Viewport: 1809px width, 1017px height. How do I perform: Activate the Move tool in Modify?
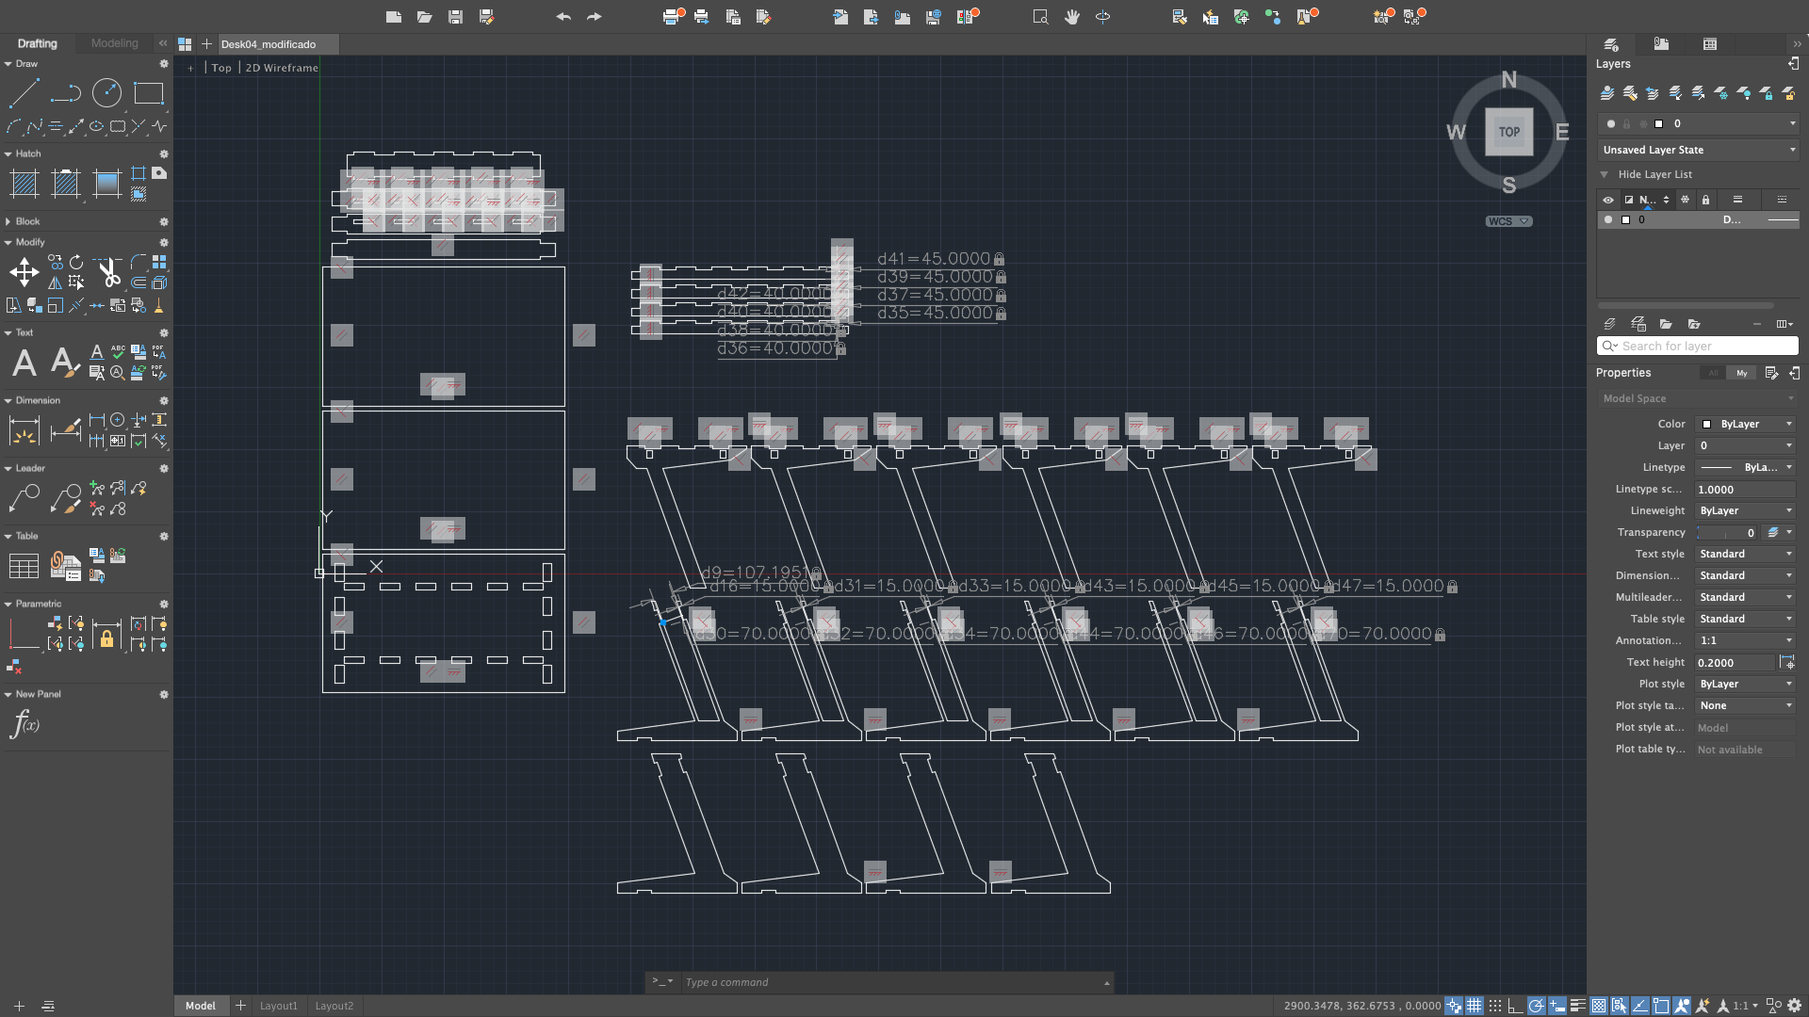pos(24,273)
